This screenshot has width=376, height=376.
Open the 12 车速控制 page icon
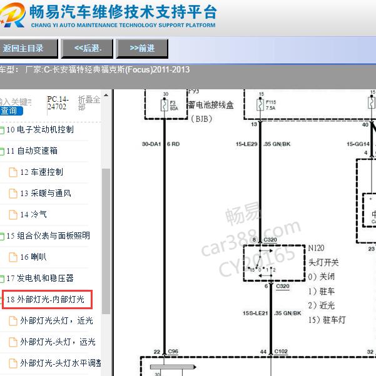click(13, 172)
